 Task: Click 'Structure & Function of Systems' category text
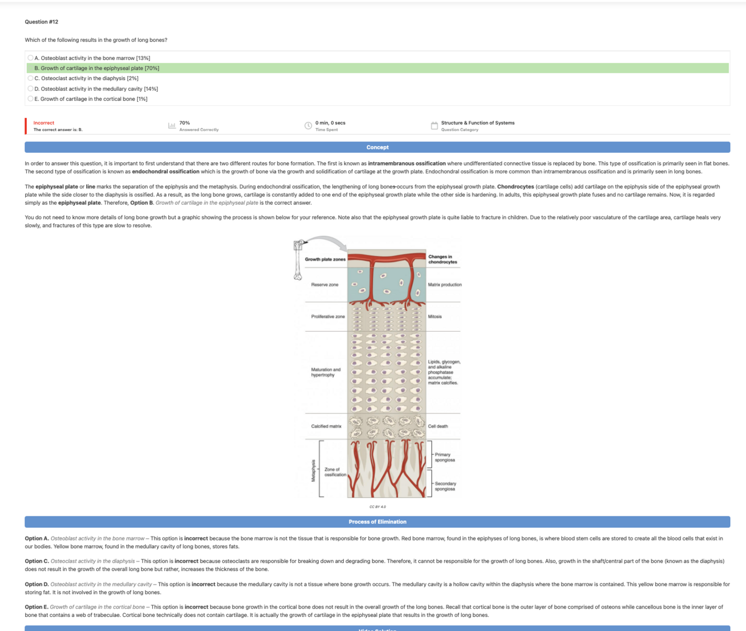pyautogui.click(x=478, y=123)
